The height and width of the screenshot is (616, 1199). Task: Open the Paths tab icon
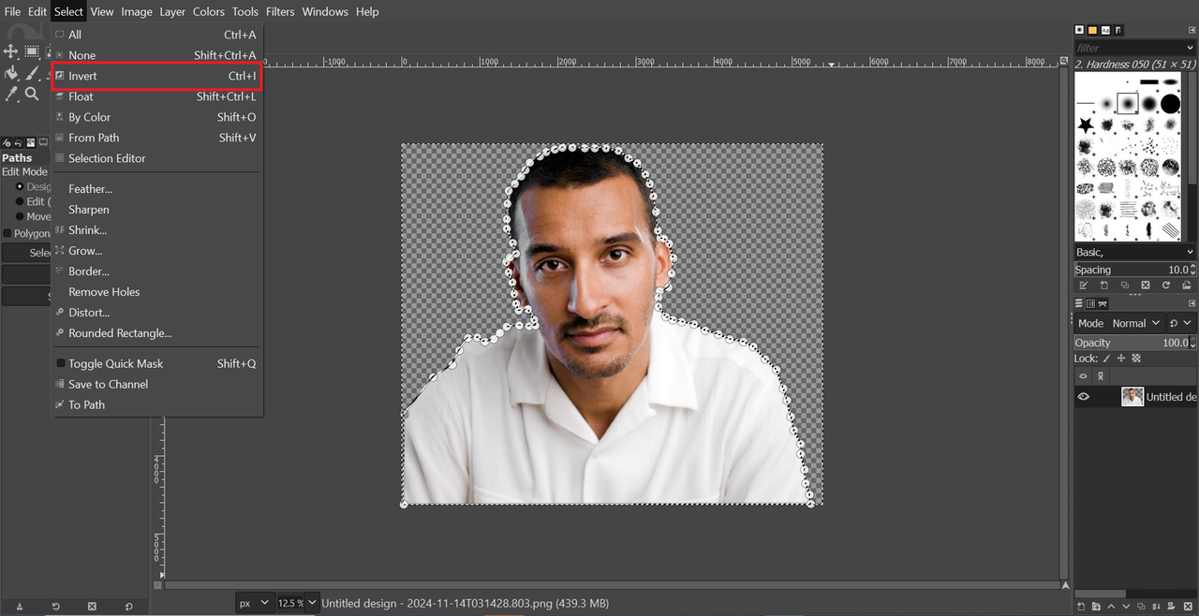point(1103,303)
